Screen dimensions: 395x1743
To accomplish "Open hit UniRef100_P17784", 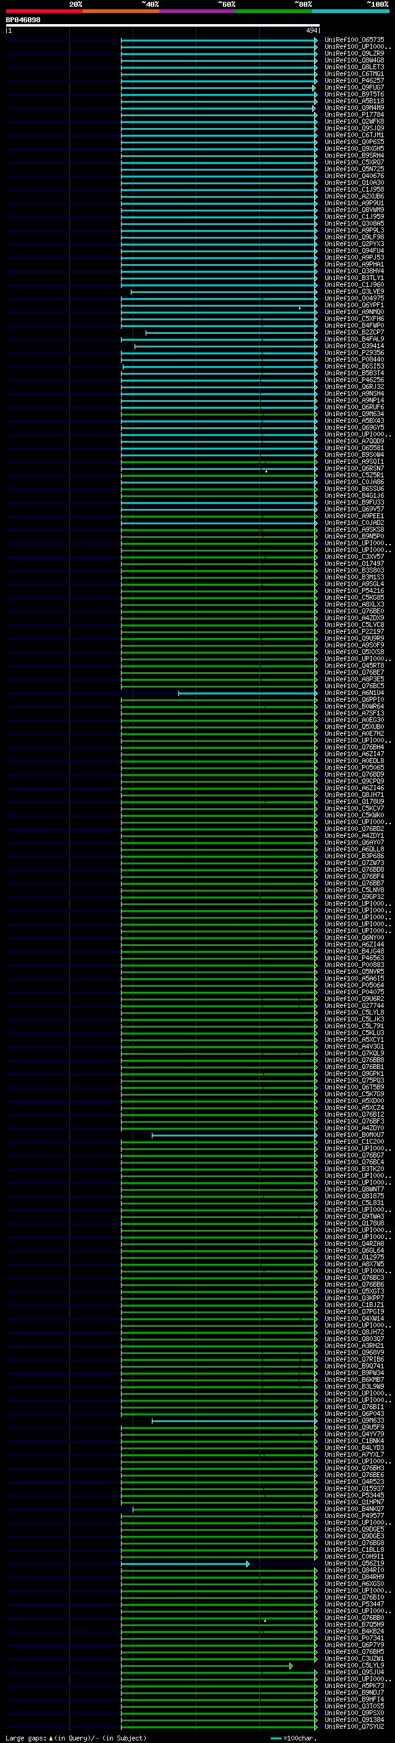I will (354, 115).
